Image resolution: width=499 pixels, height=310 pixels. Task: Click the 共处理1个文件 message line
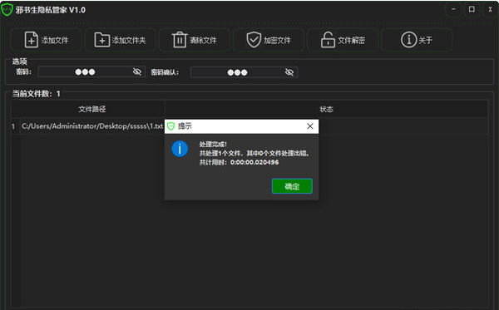coord(254,153)
